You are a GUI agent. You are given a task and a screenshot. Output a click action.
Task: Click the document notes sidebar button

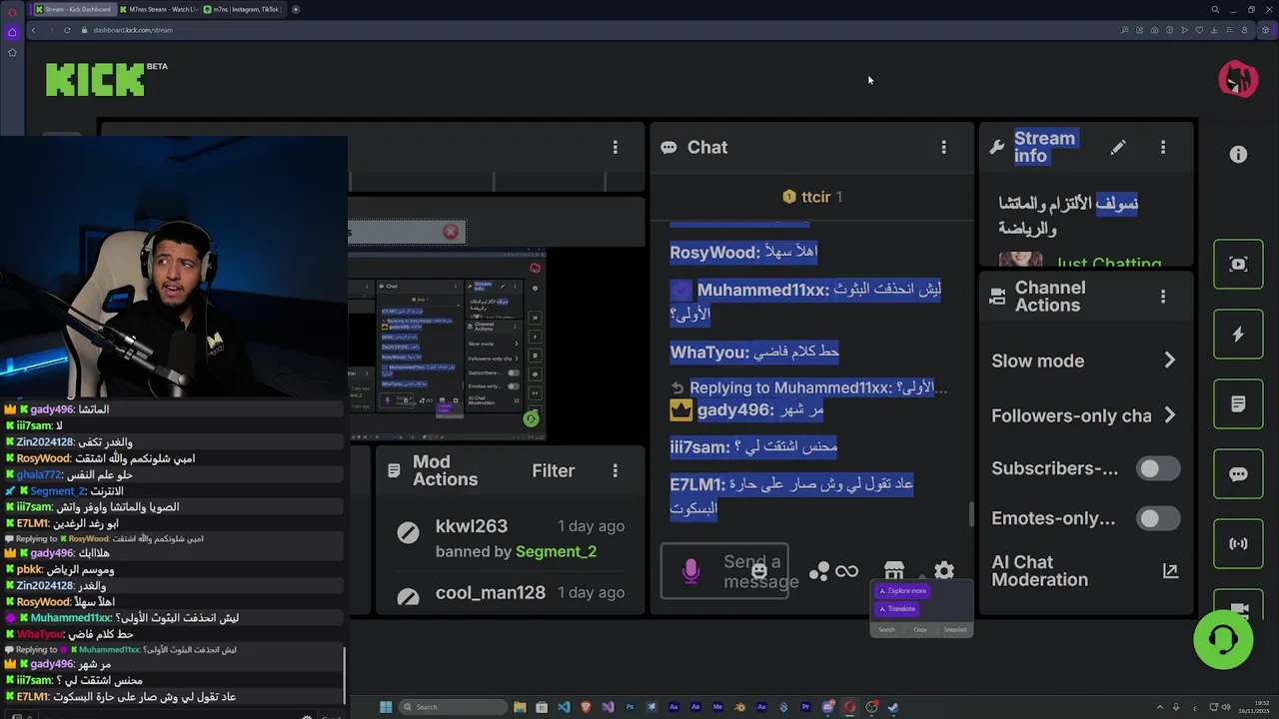1238,404
